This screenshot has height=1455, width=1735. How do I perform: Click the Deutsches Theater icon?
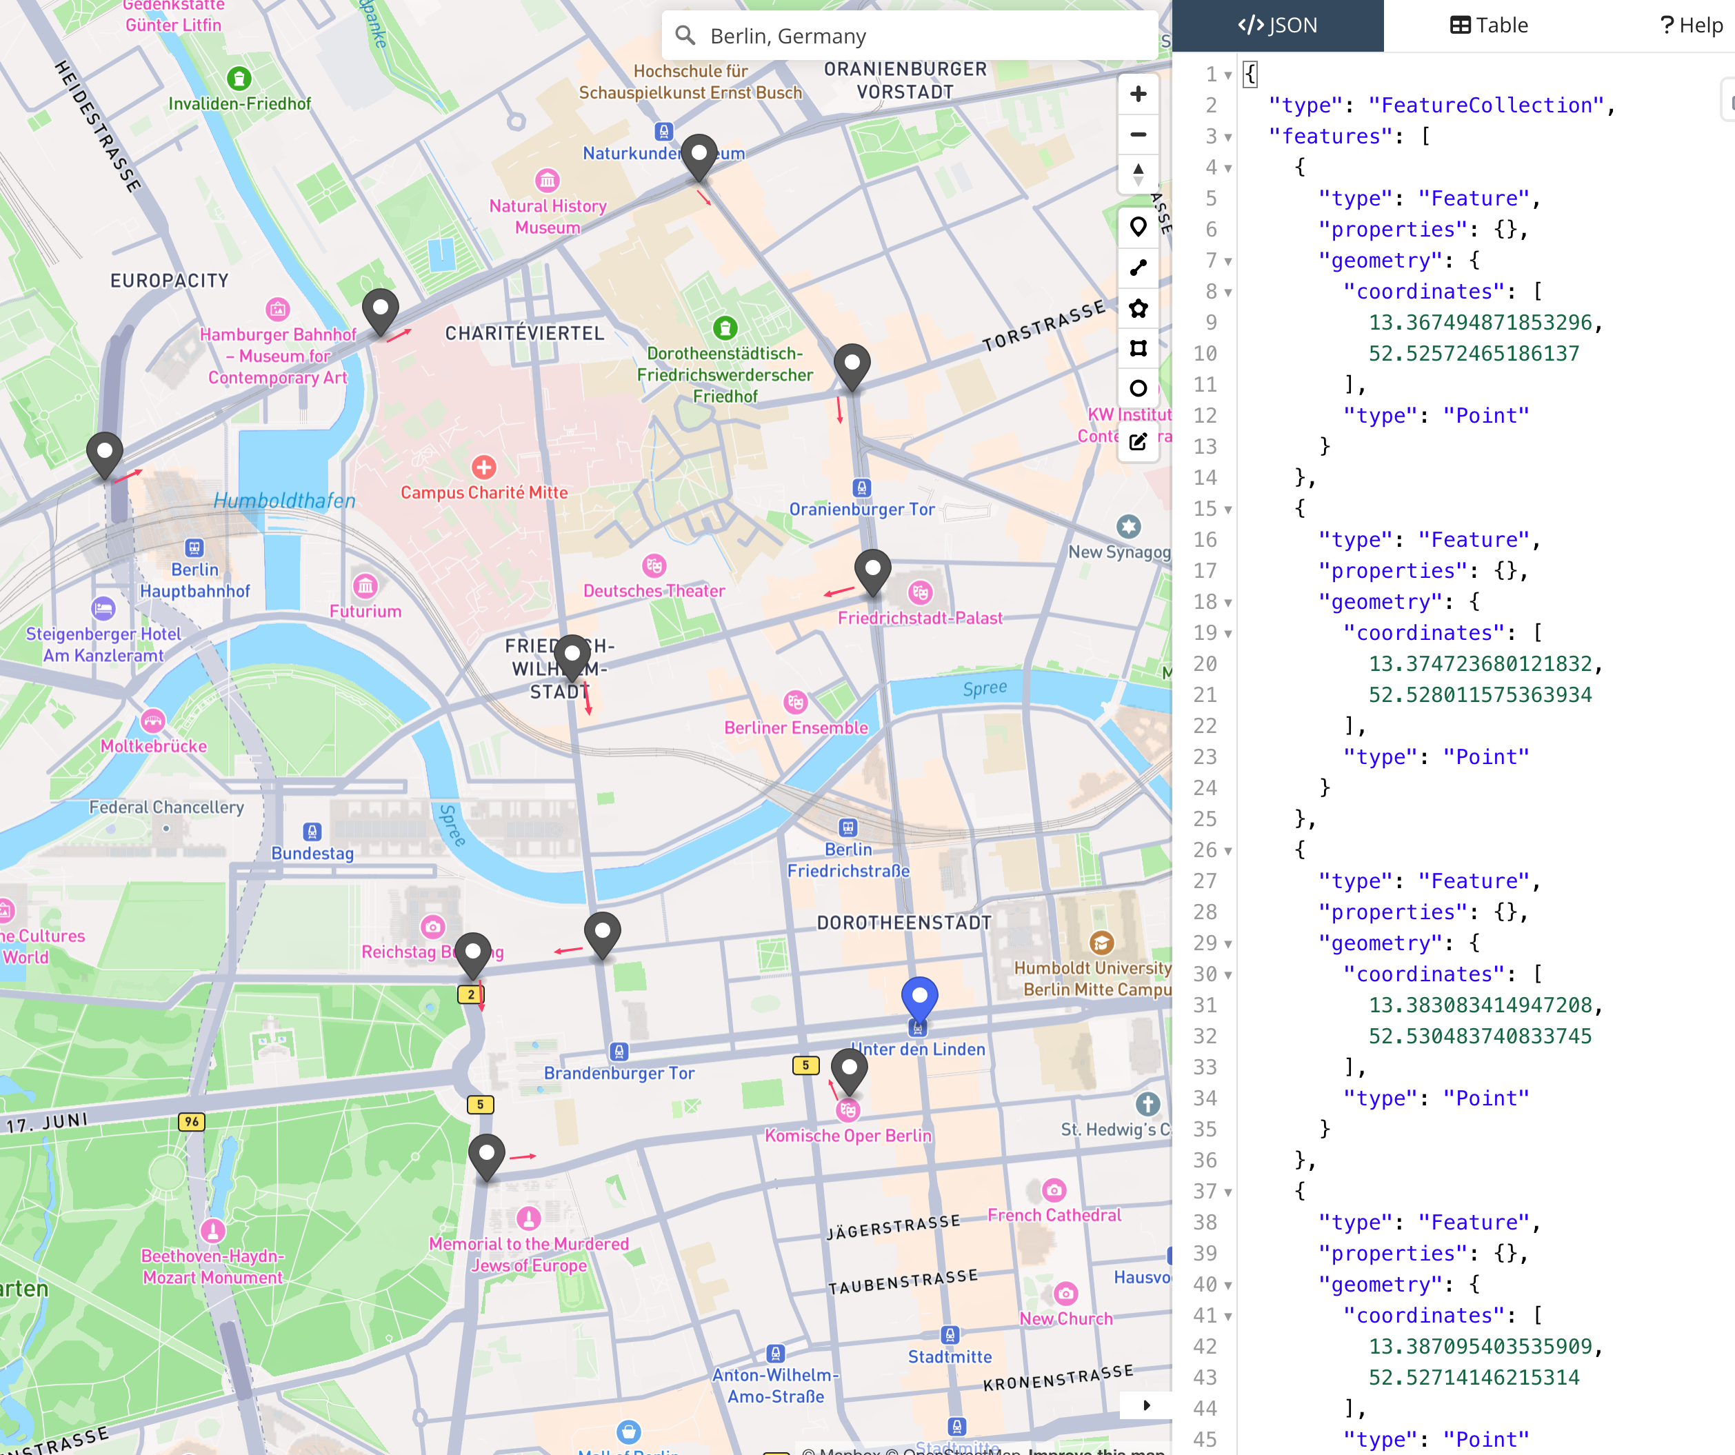(x=654, y=566)
